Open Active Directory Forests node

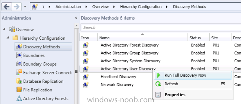click(46, 99)
